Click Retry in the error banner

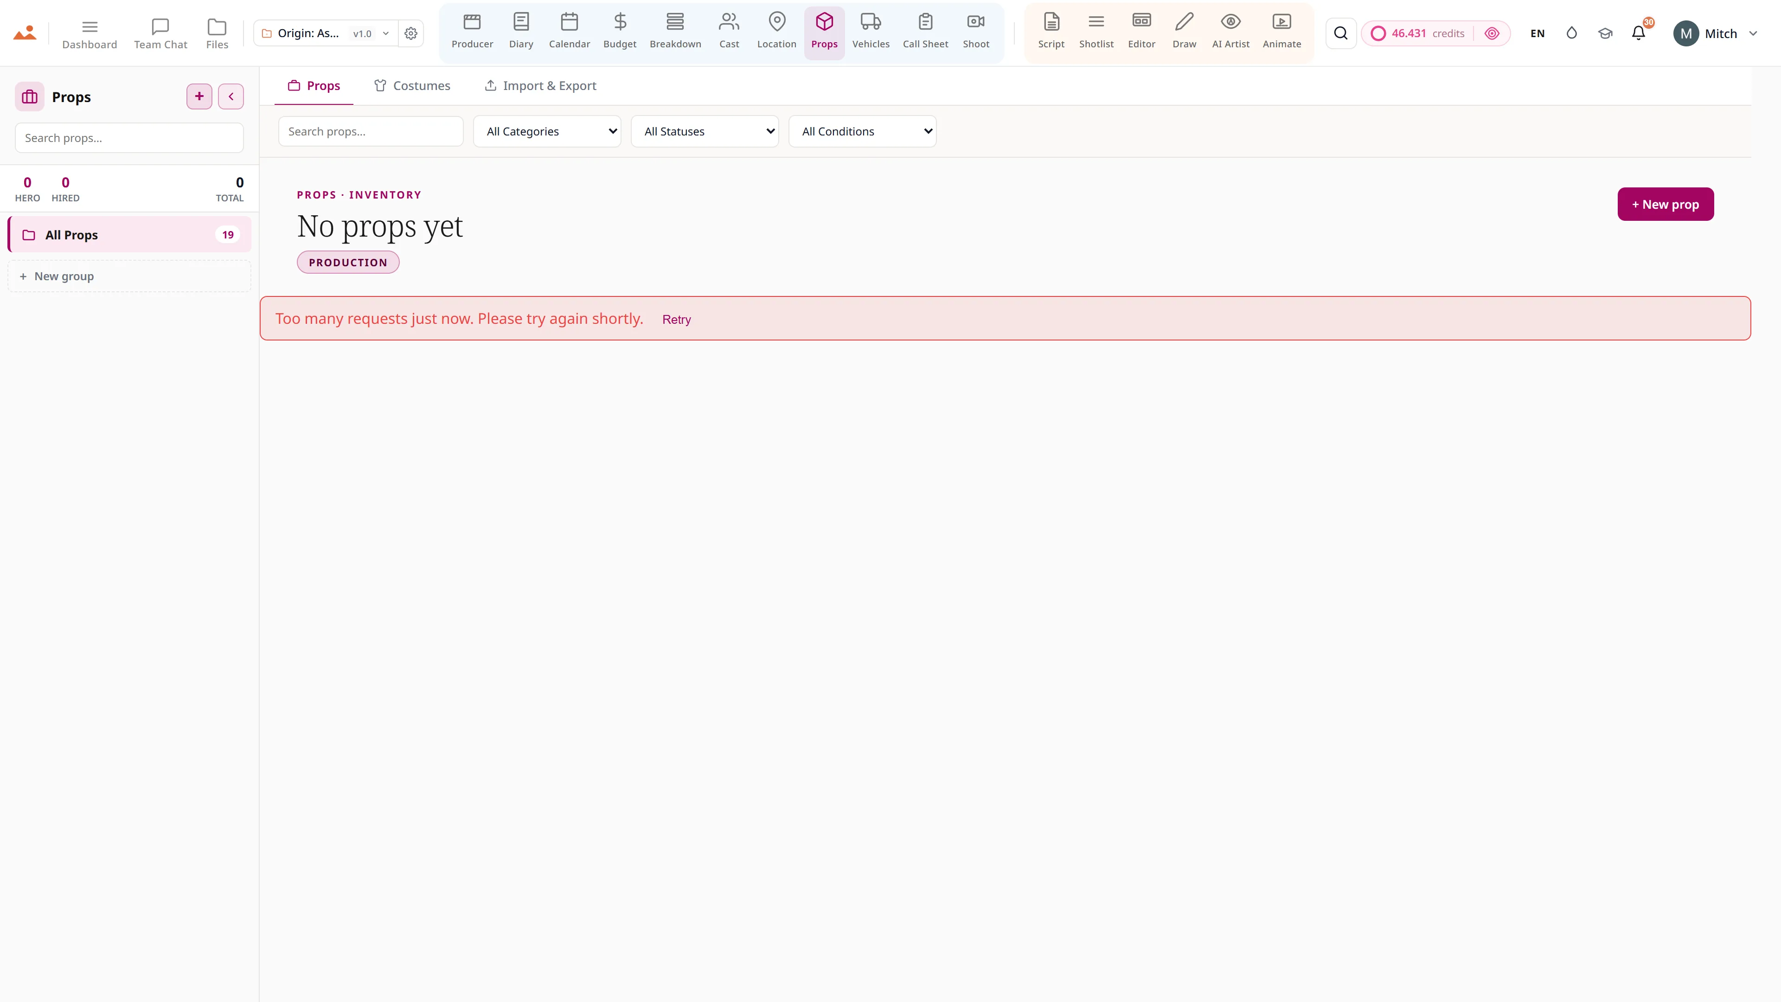(x=676, y=320)
